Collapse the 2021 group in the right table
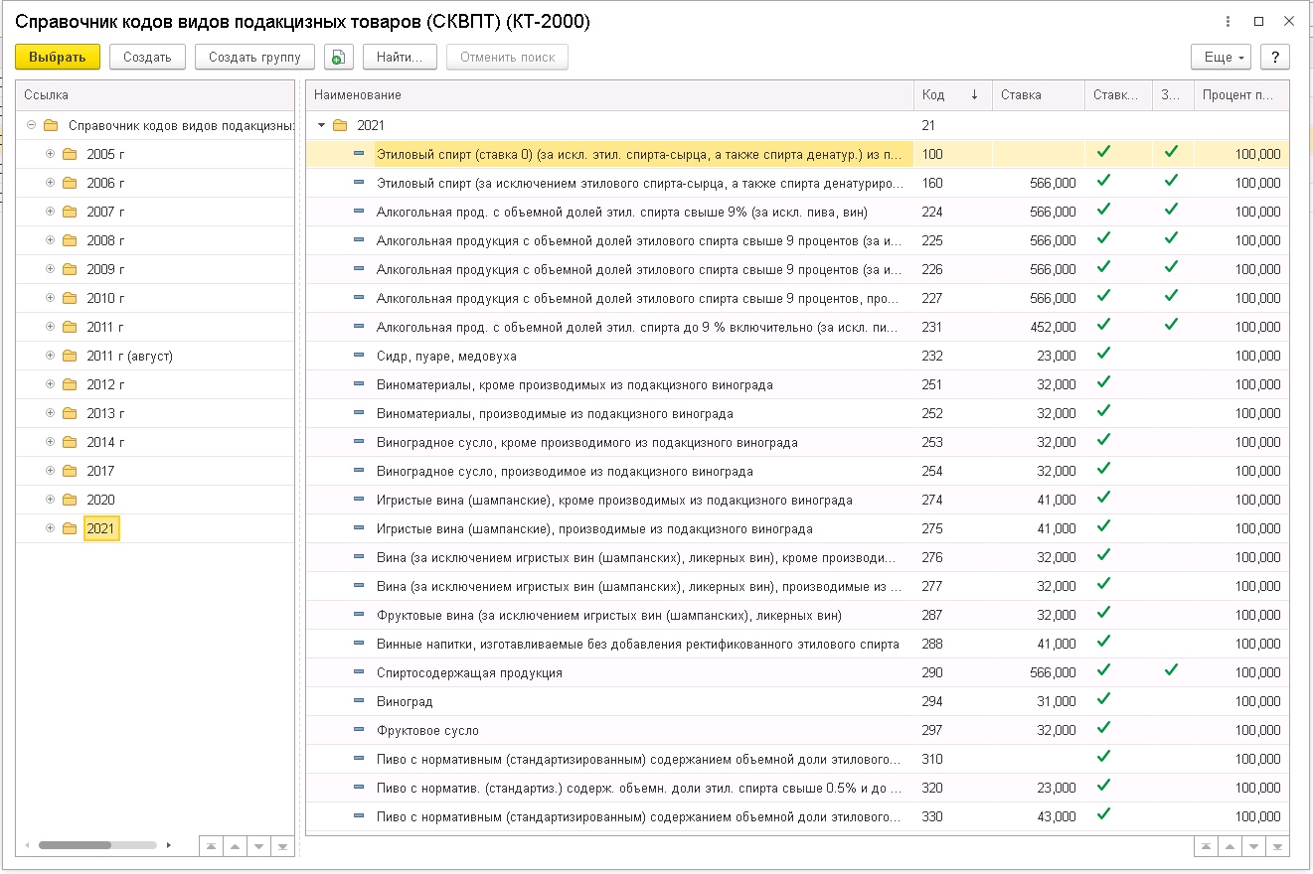 [x=320, y=125]
